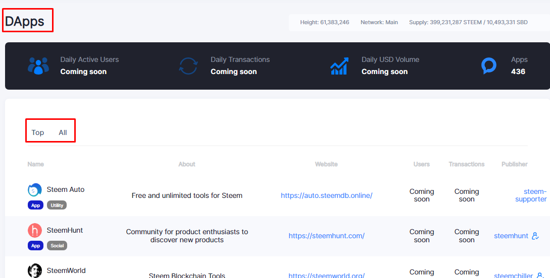Open the steemhunt.com website link

327,236
